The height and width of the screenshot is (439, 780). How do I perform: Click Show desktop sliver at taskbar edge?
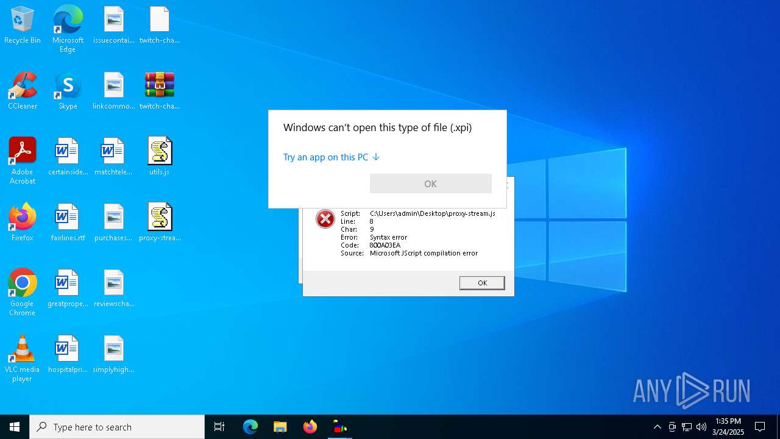778,427
